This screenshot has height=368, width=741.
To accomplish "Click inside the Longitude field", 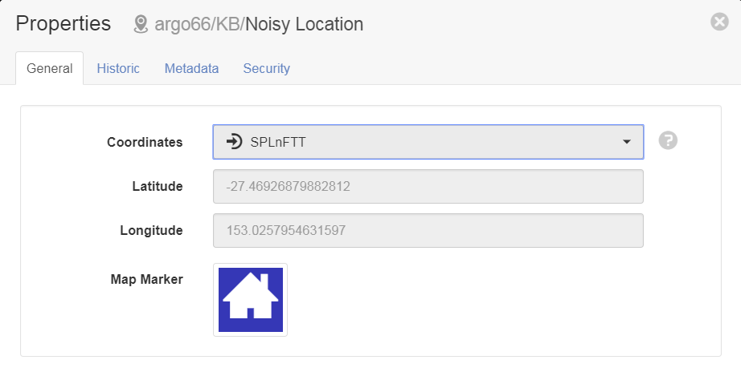I will click(428, 230).
